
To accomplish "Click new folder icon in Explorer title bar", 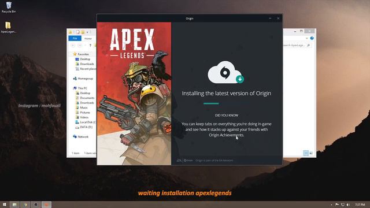I will 83,32.
